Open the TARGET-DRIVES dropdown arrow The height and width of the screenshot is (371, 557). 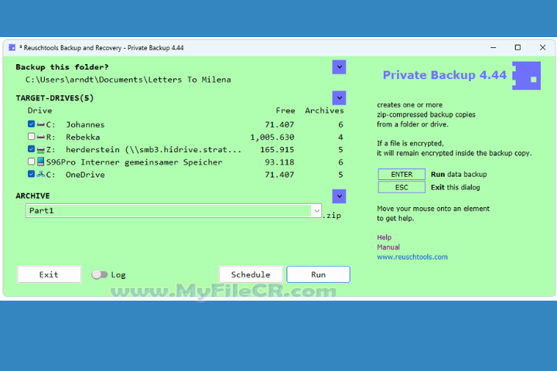340,98
